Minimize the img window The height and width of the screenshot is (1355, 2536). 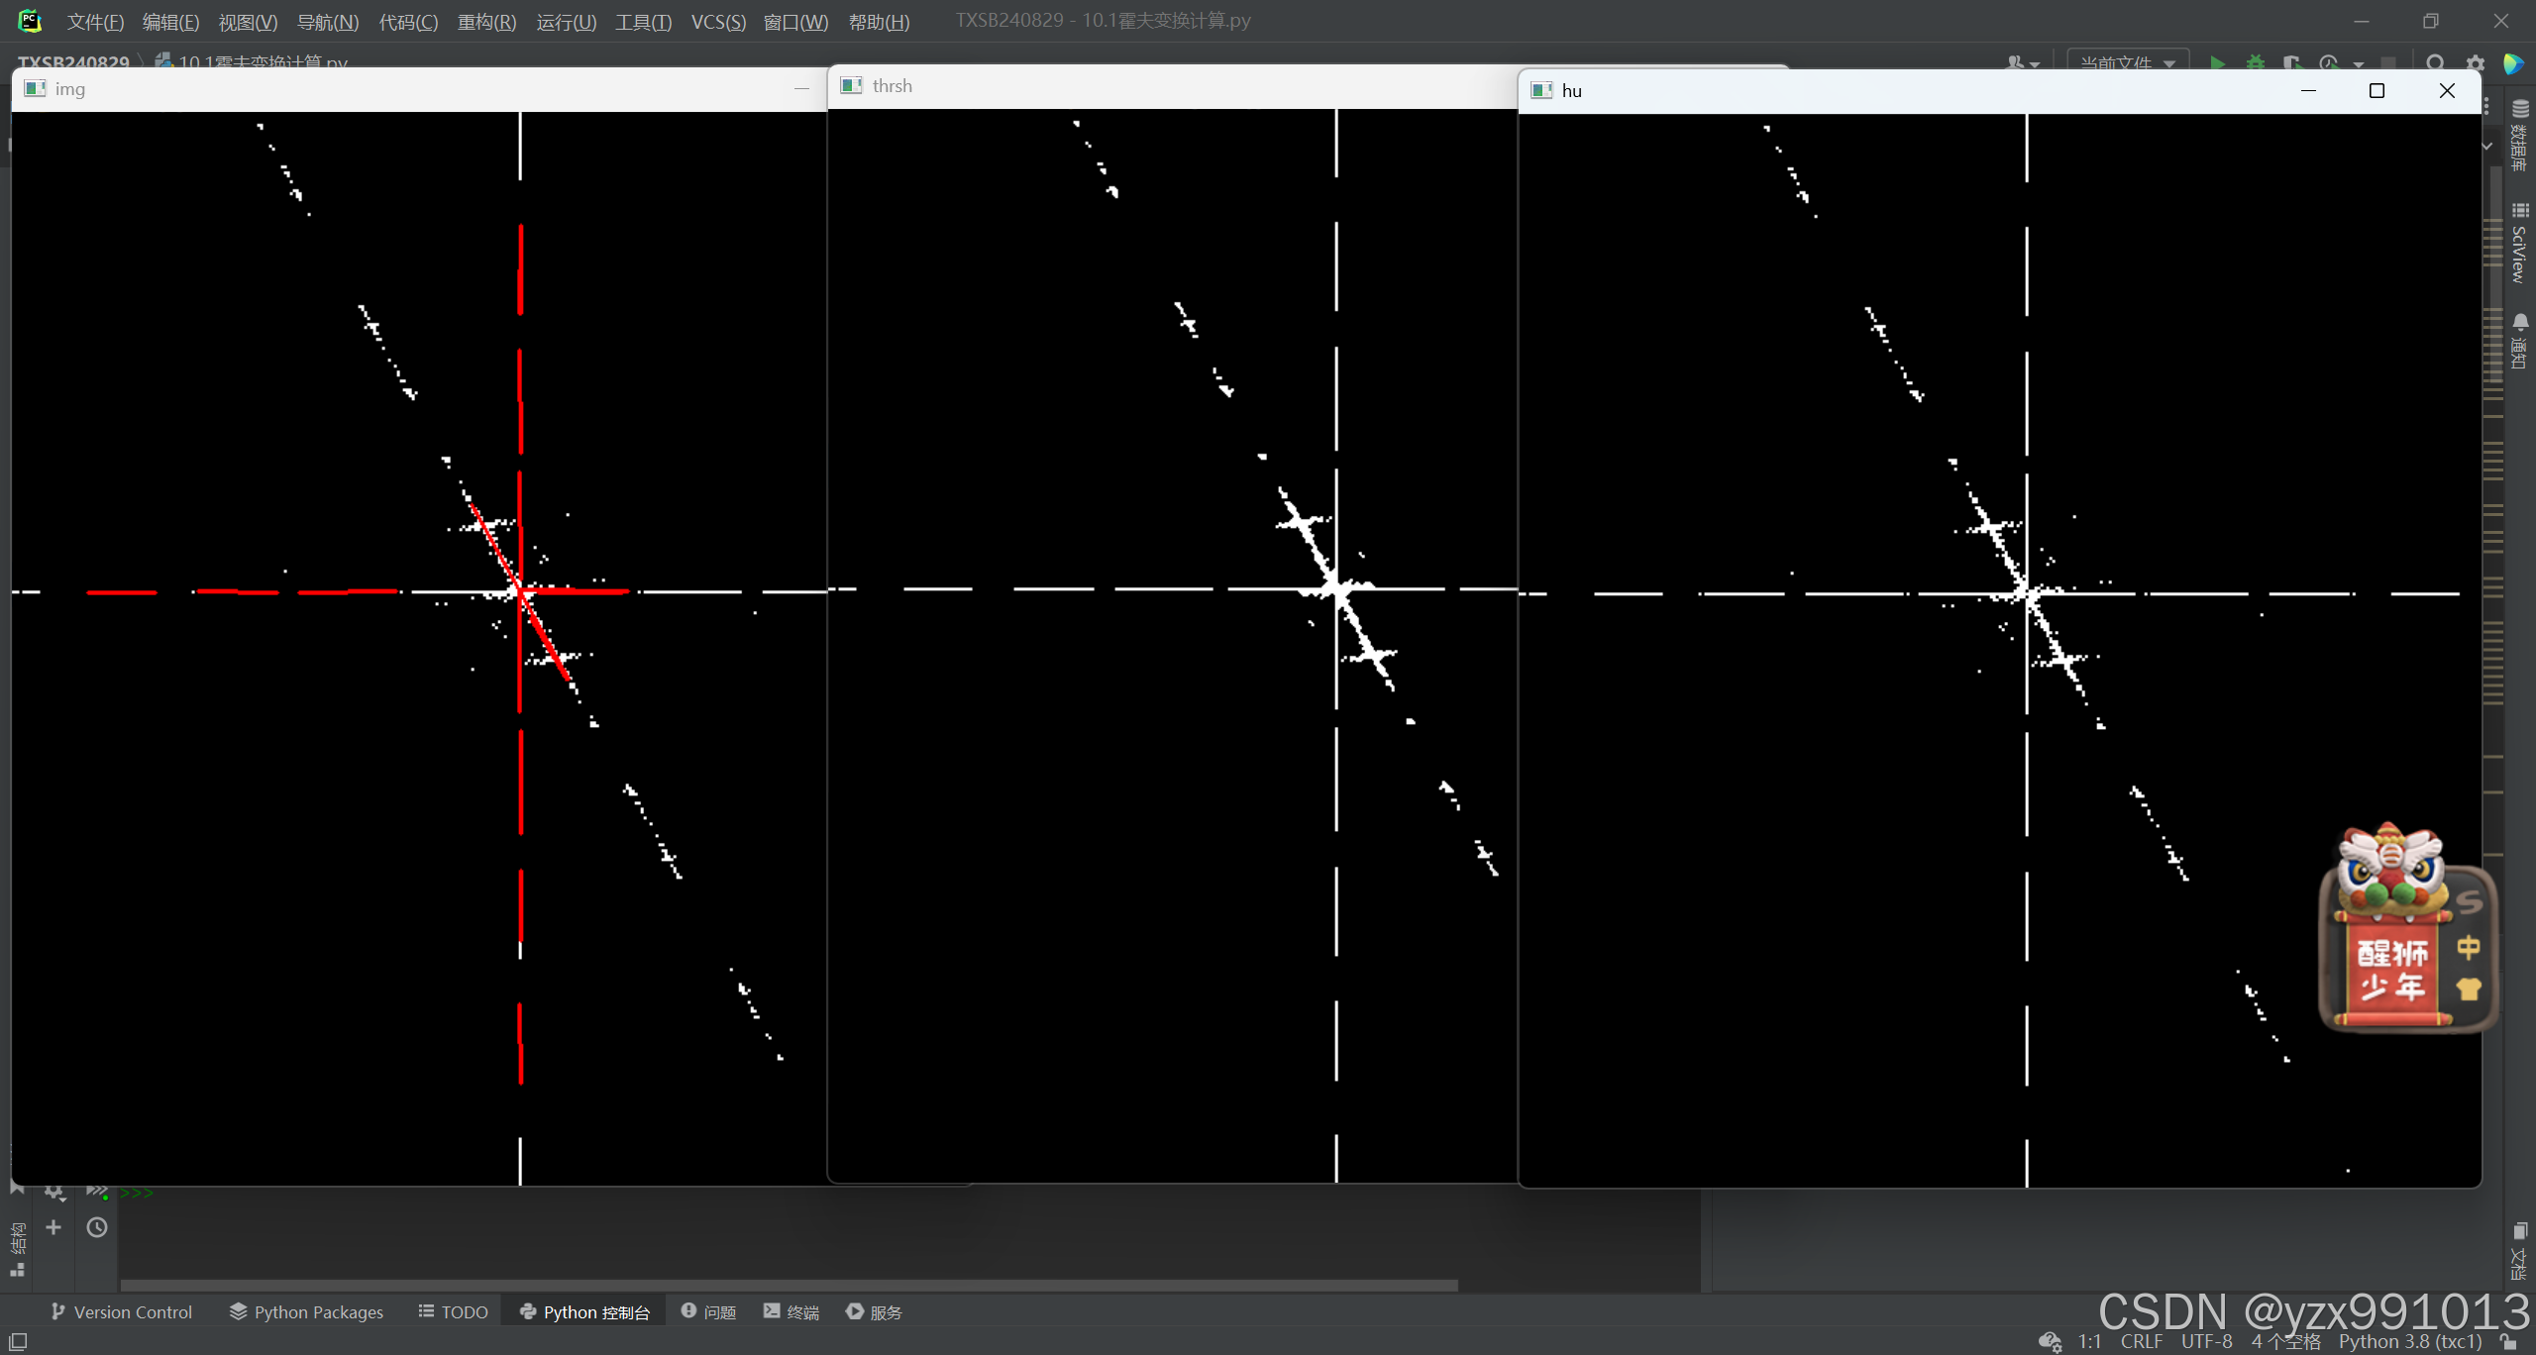801,89
